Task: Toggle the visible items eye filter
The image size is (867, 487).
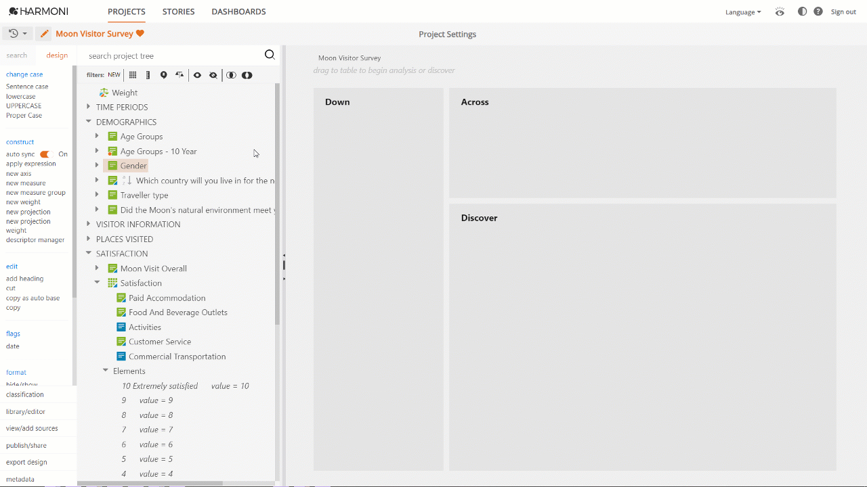Action: tap(197, 75)
